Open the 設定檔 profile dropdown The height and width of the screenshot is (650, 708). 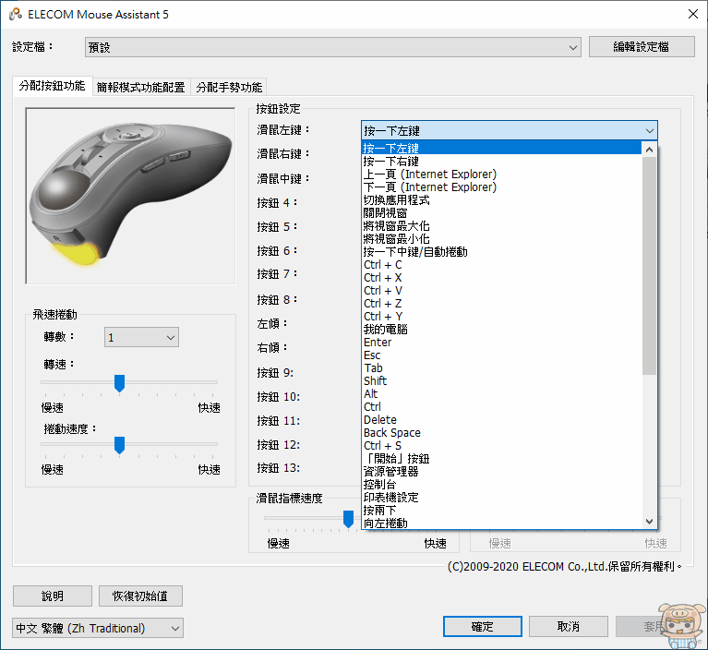(333, 47)
